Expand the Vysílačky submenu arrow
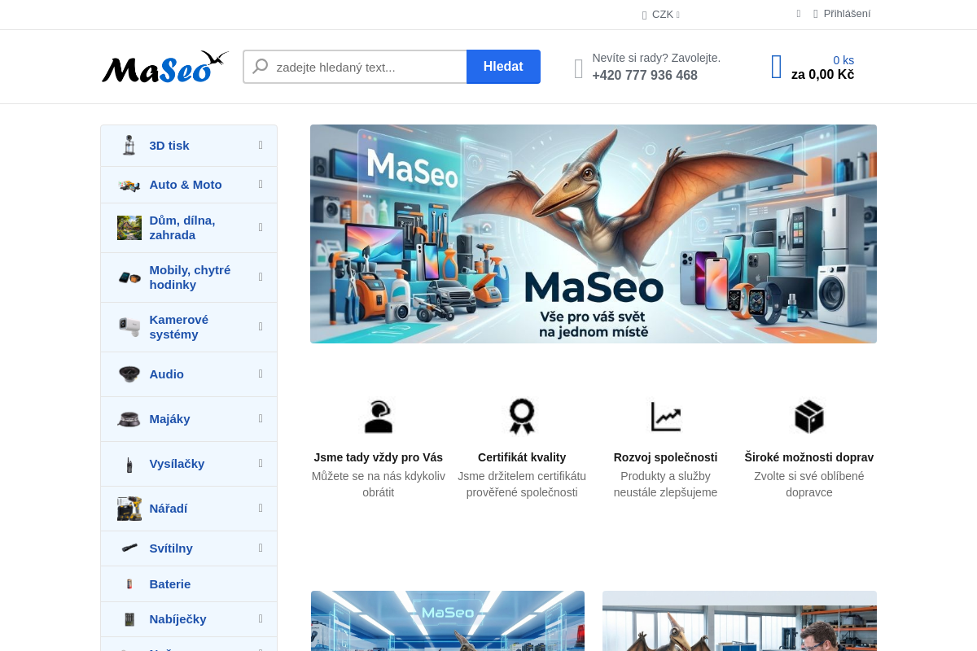Screen dimensions: 977x651 261,463
